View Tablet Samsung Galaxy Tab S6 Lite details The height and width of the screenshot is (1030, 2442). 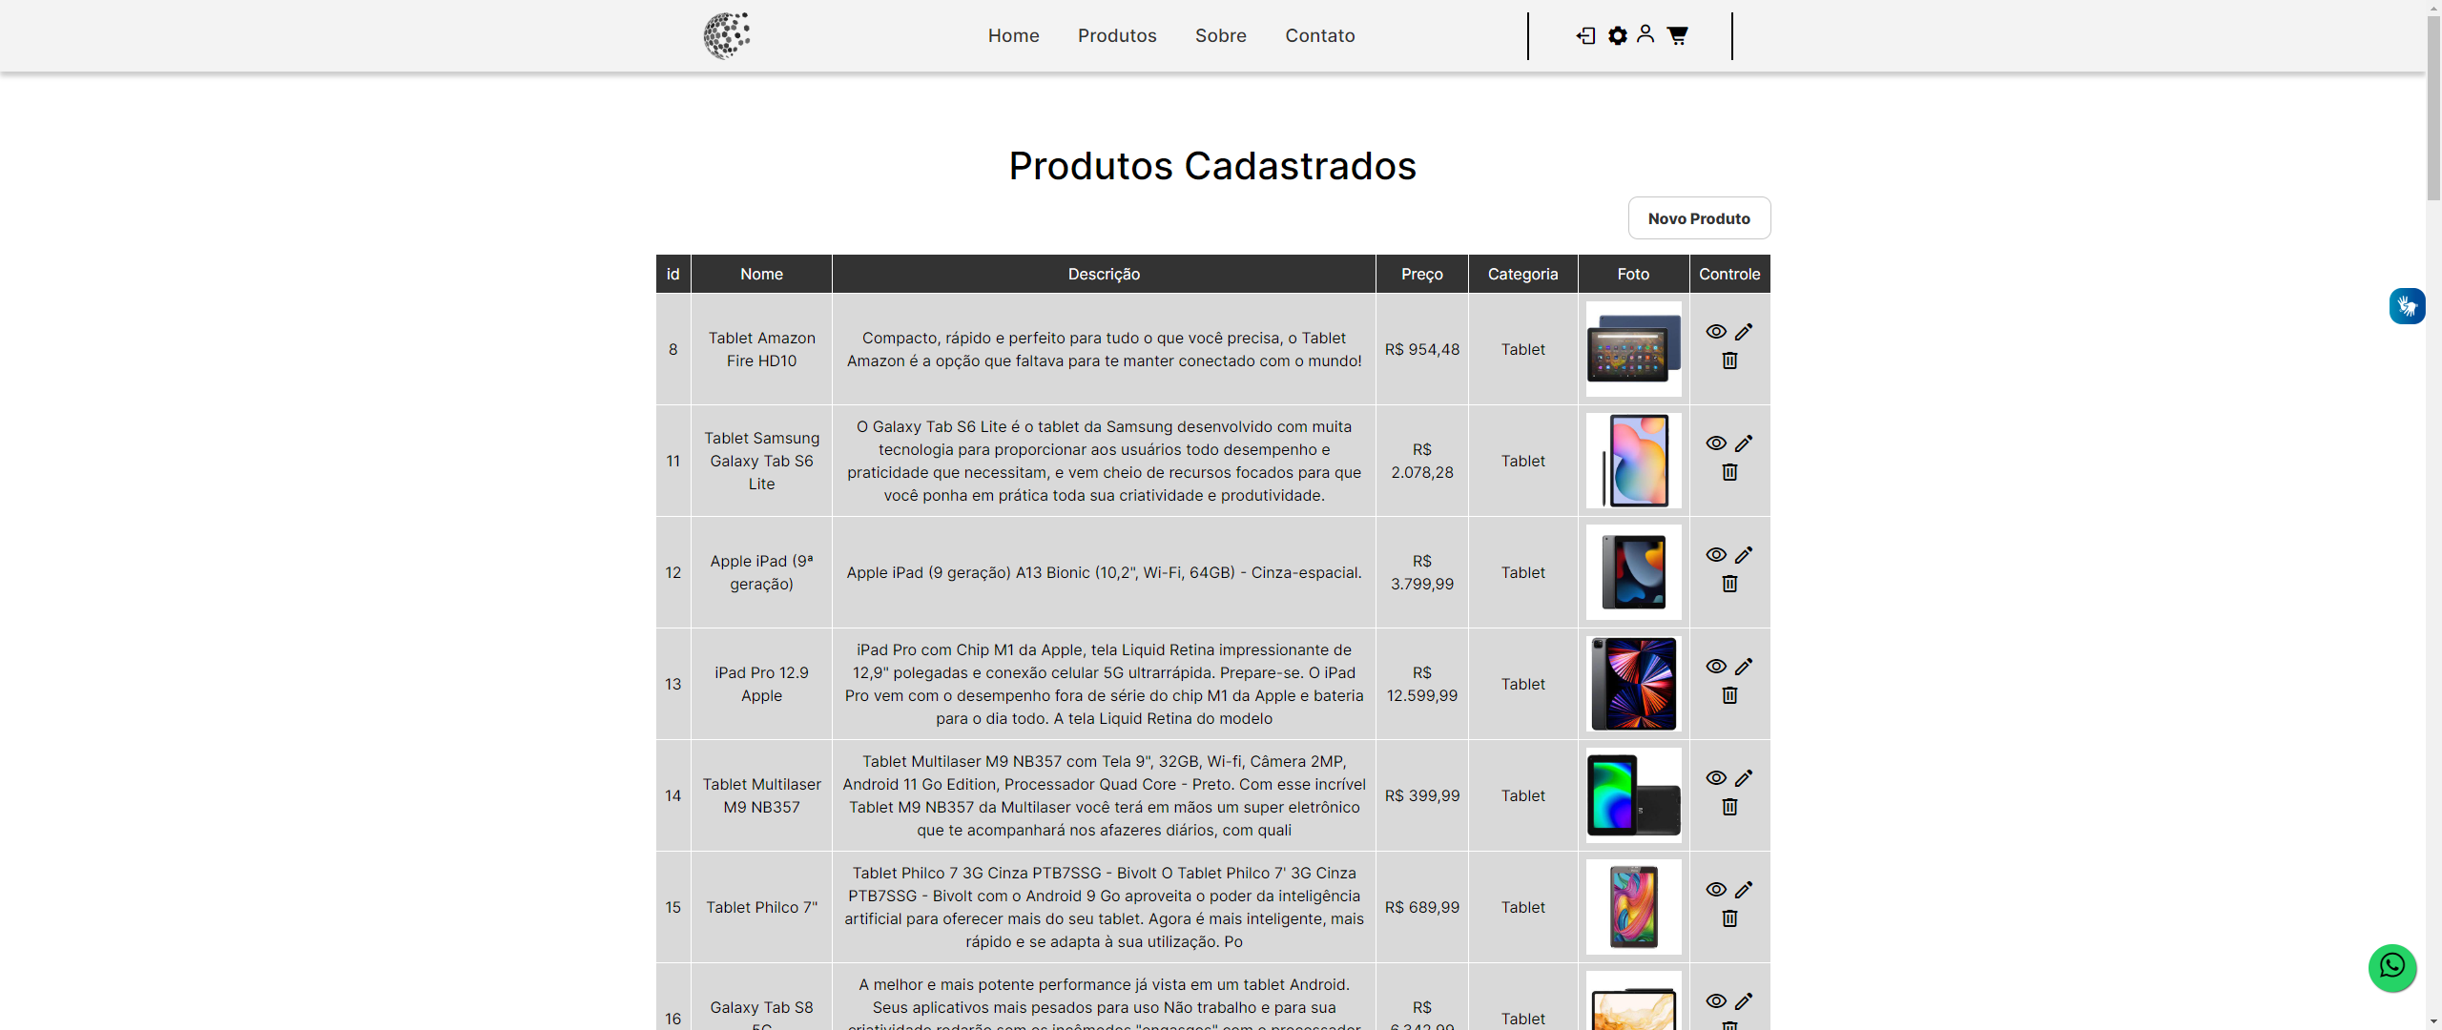1716,443
